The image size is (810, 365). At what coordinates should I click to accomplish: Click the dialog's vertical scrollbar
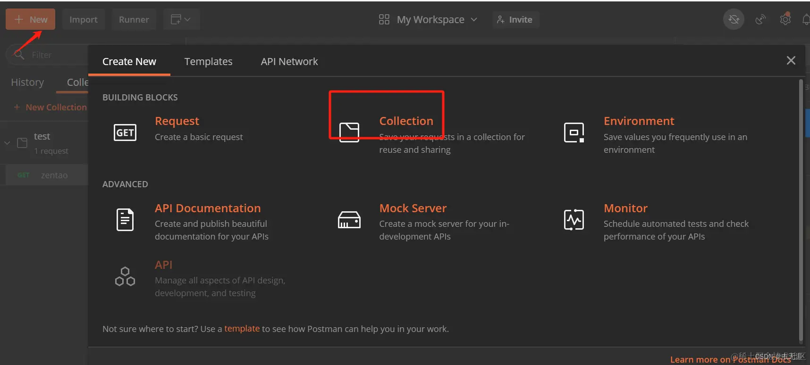801,210
